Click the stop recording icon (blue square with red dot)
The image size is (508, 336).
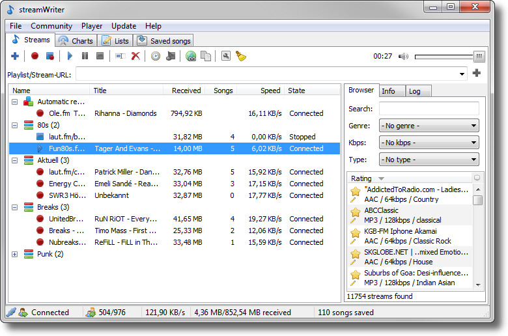click(x=50, y=56)
